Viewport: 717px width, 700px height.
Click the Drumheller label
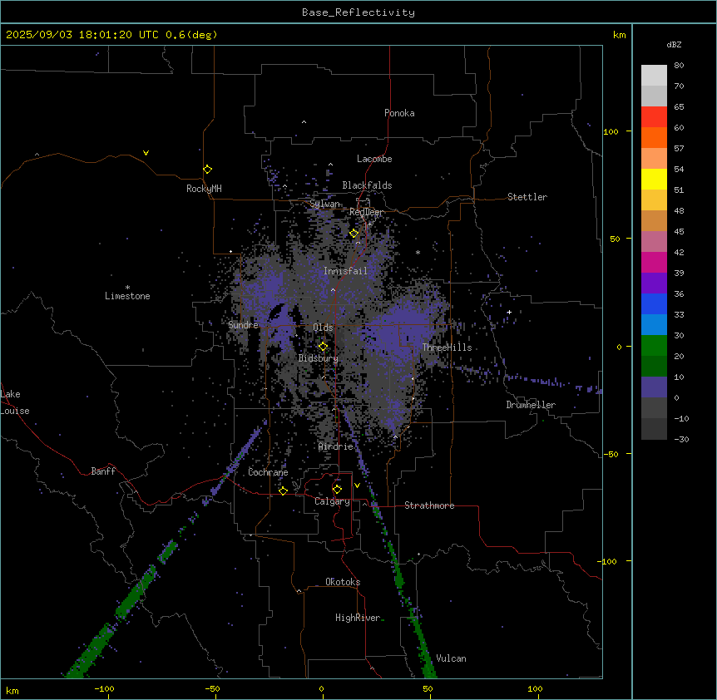531,405
